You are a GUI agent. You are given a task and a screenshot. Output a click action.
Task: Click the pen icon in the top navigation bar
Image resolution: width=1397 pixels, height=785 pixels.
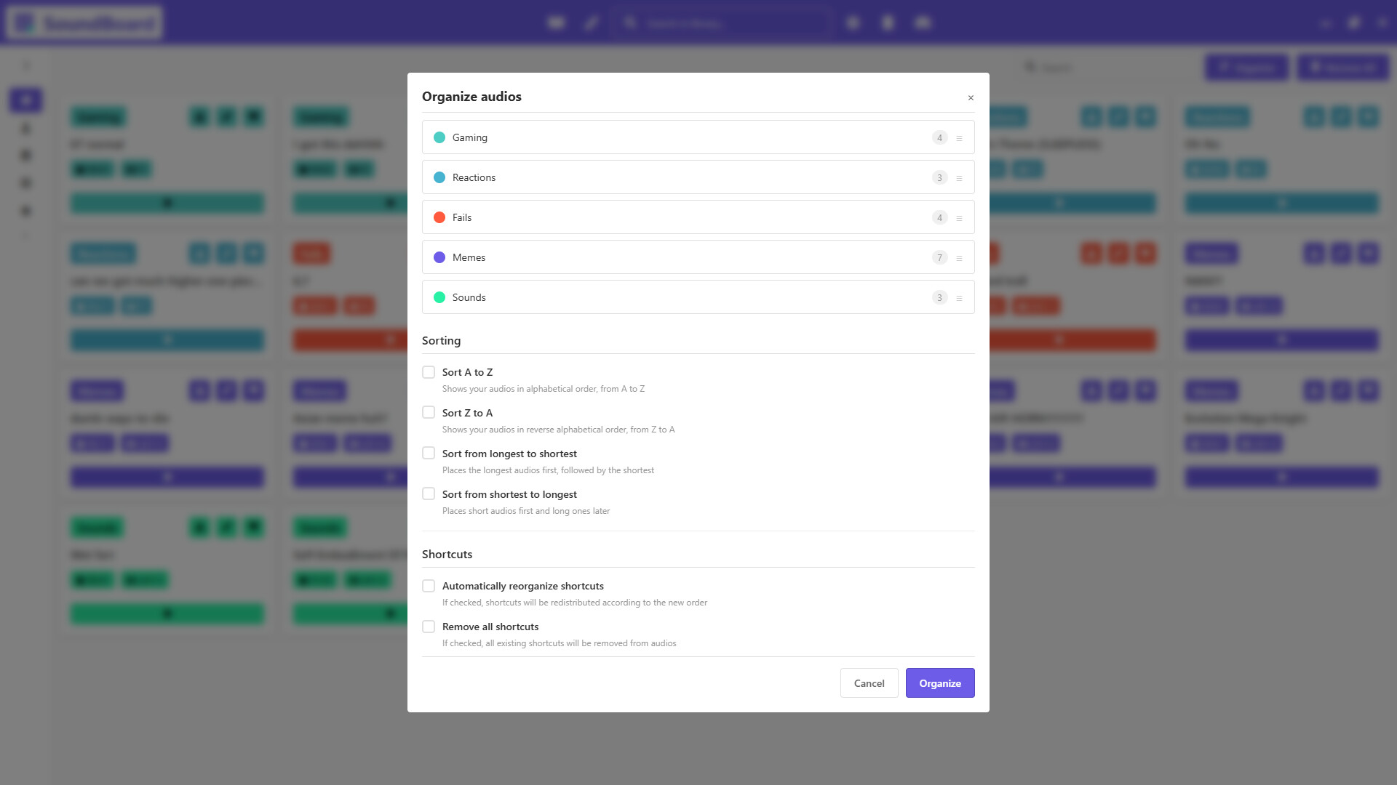pyautogui.click(x=591, y=23)
